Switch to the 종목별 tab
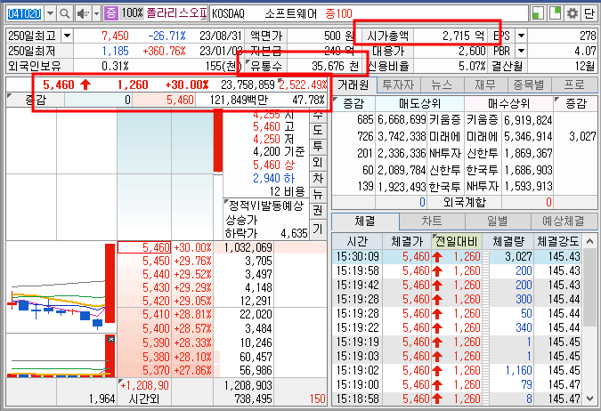This screenshot has height=411, width=601. (x=529, y=85)
